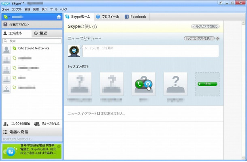Click the gear settings icon near ニュースとアラート
This screenshot has width=247, height=162.
tap(217, 38)
